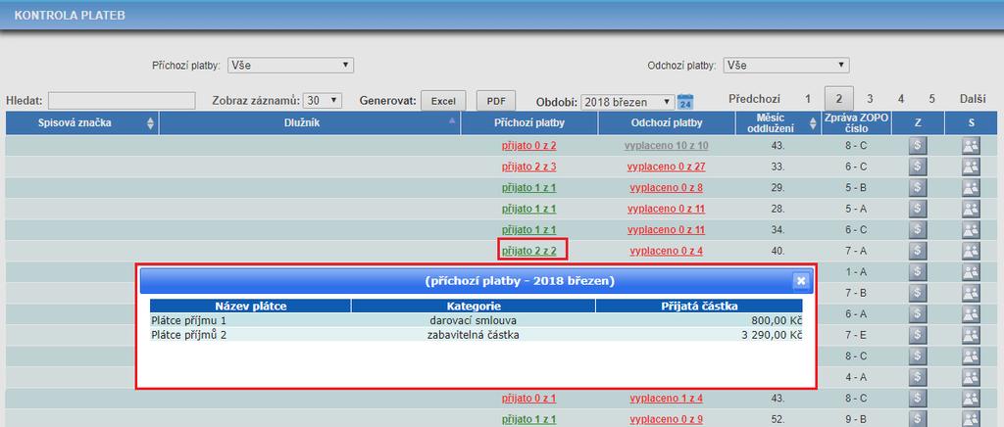The image size is (1004, 427).
Task: Go to Další page
Action: click(973, 99)
